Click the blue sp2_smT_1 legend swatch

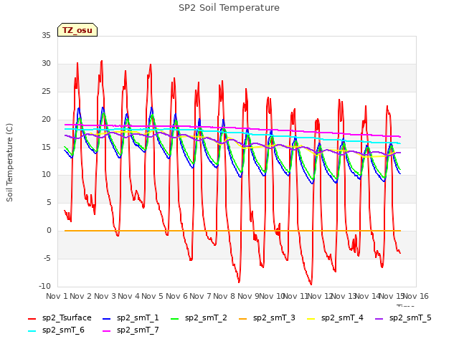[107, 319]
